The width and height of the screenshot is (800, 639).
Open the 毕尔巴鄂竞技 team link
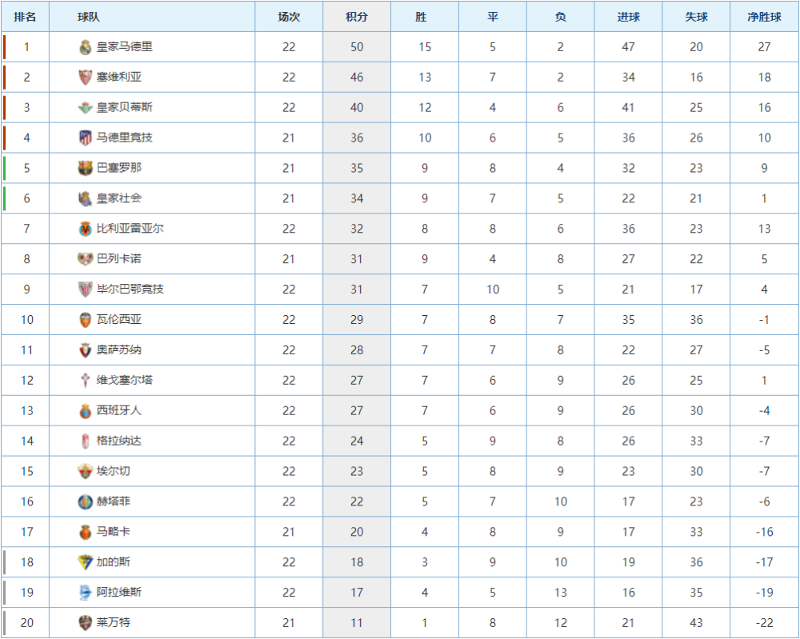(130, 289)
